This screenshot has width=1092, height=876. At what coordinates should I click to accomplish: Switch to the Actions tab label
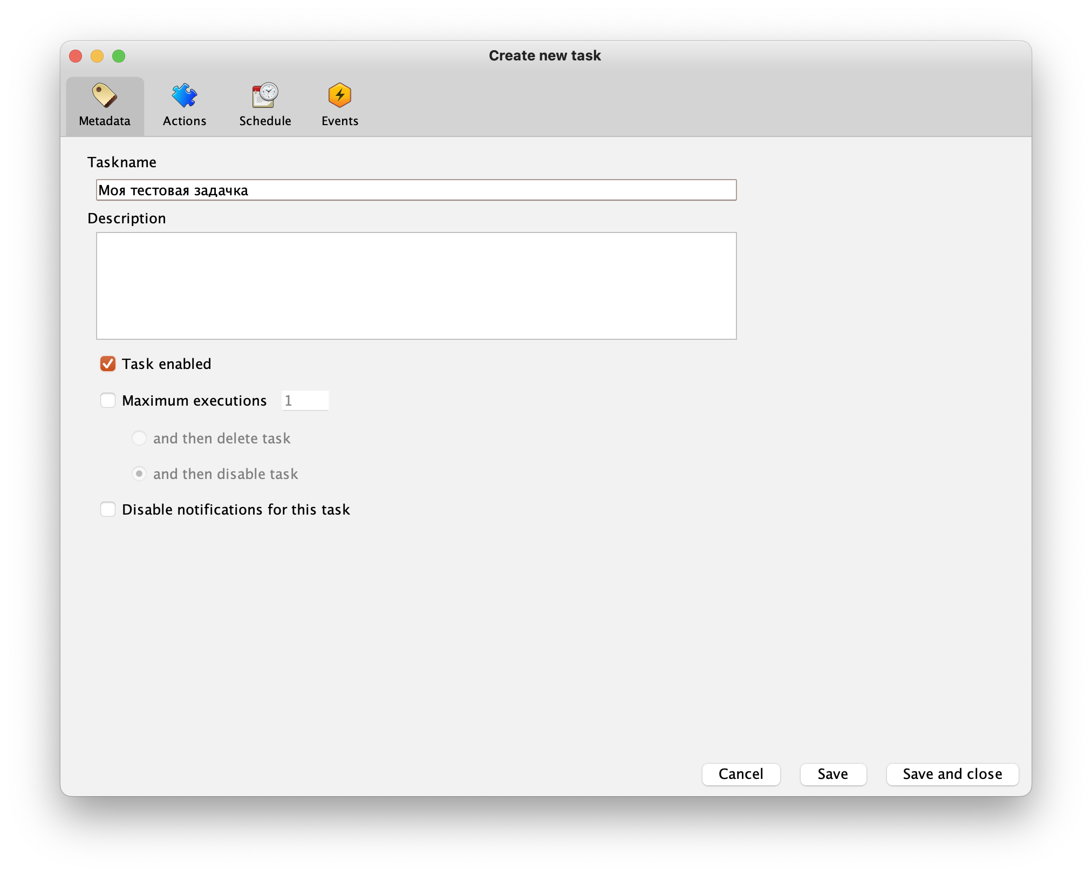[x=185, y=121]
